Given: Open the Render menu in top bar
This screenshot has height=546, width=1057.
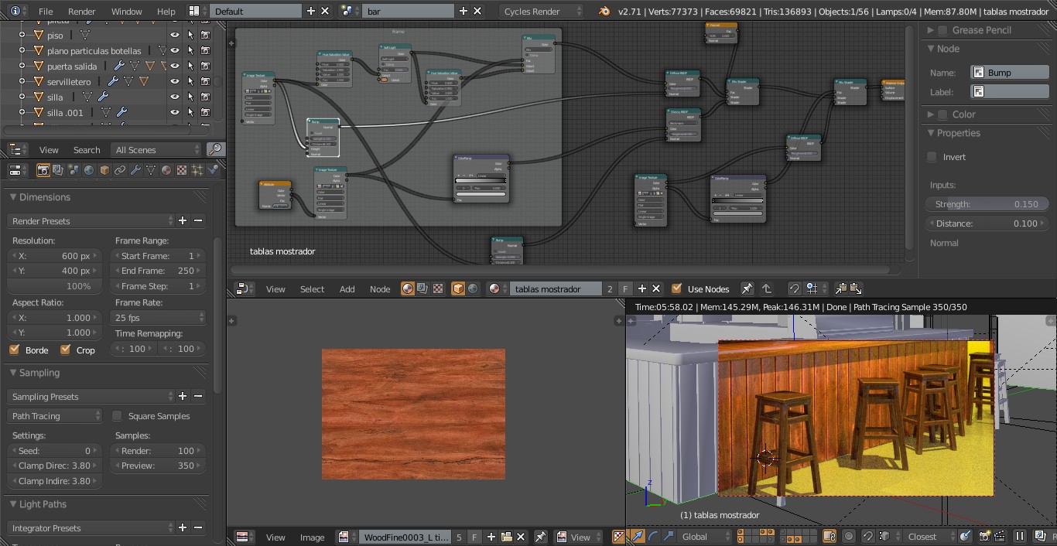Looking at the screenshot, I should pos(82,12).
